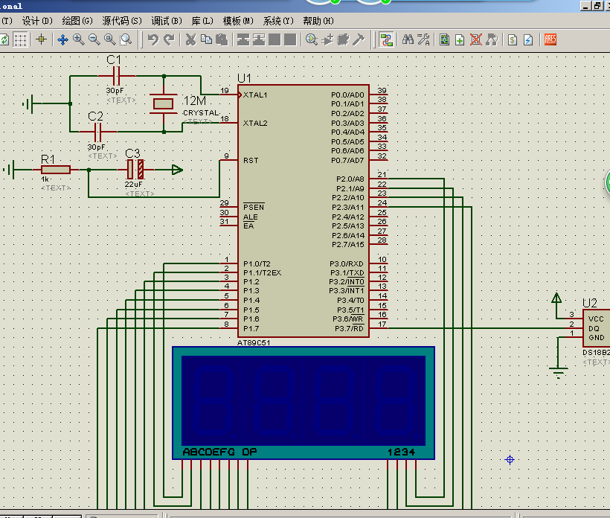Click the Redraw display icon
610x518 pixels.
click(x=4, y=39)
